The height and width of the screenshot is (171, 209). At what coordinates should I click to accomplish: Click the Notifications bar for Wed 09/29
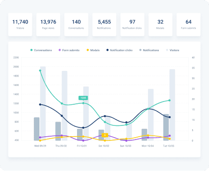click(x=37, y=129)
